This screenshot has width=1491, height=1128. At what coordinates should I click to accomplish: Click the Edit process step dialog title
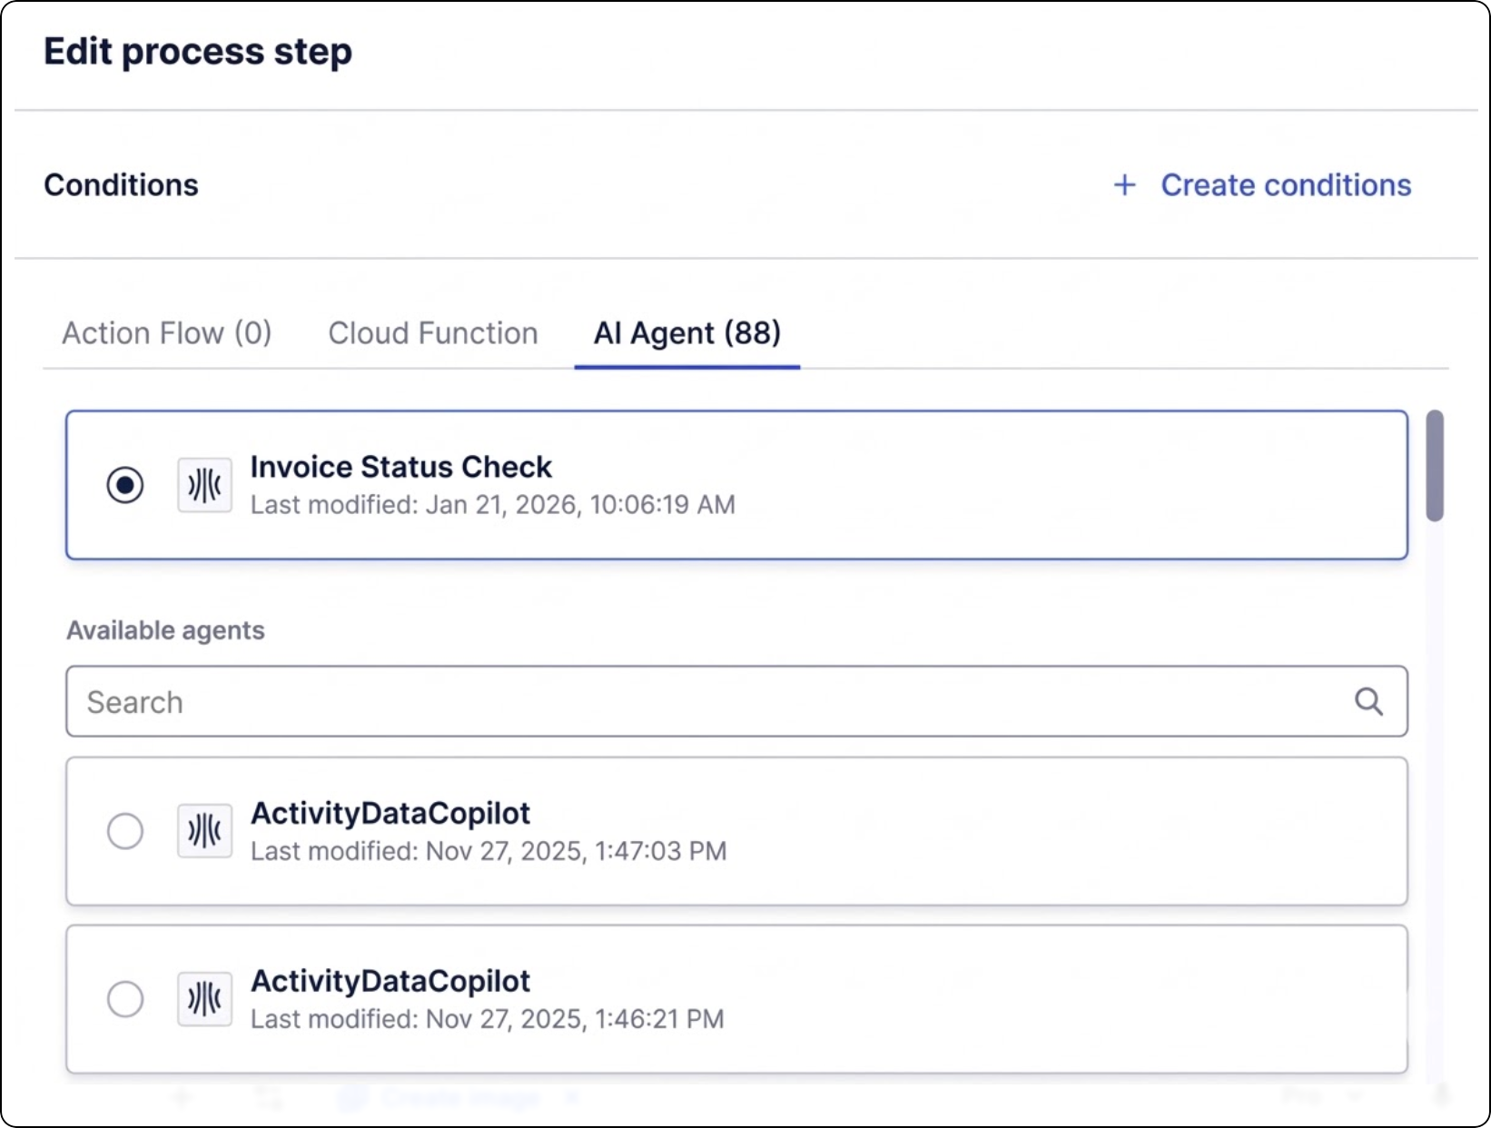tap(198, 52)
